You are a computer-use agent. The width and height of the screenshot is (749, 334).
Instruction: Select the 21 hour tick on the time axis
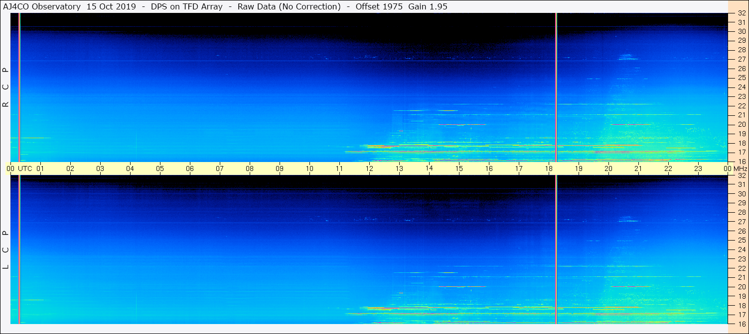coord(638,168)
